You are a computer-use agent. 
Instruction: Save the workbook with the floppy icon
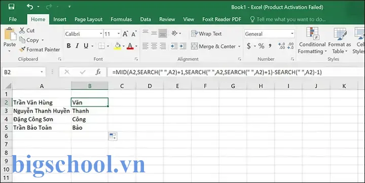[11, 7]
